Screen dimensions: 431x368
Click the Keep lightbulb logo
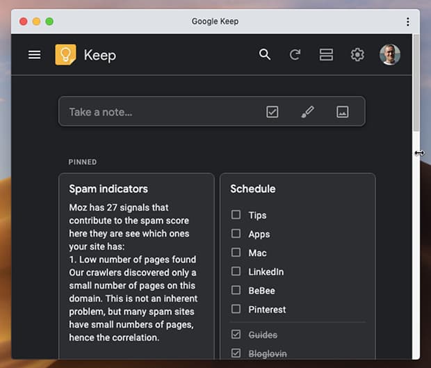coord(65,55)
